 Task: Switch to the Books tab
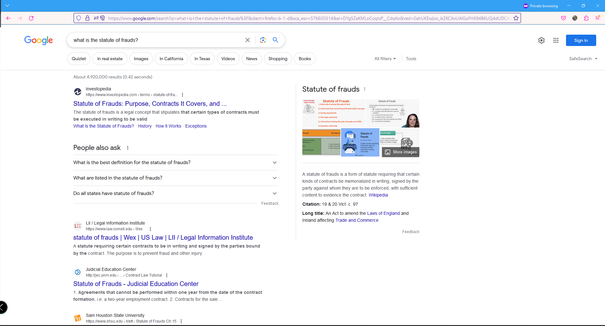coord(305,59)
